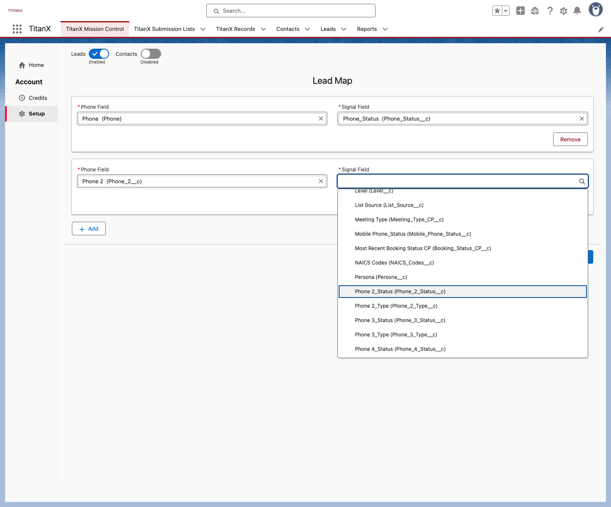The image size is (611, 507).
Task: Clear the Phone (Phone) field selection
Action: 321,118
